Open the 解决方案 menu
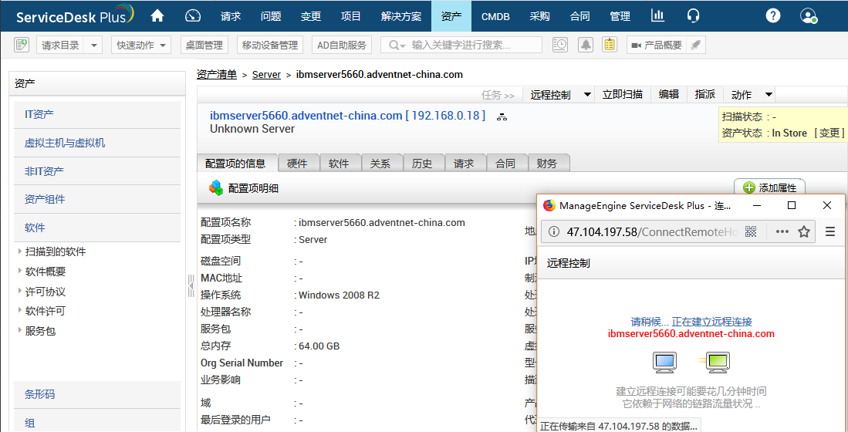This screenshot has width=848, height=432. click(401, 16)
